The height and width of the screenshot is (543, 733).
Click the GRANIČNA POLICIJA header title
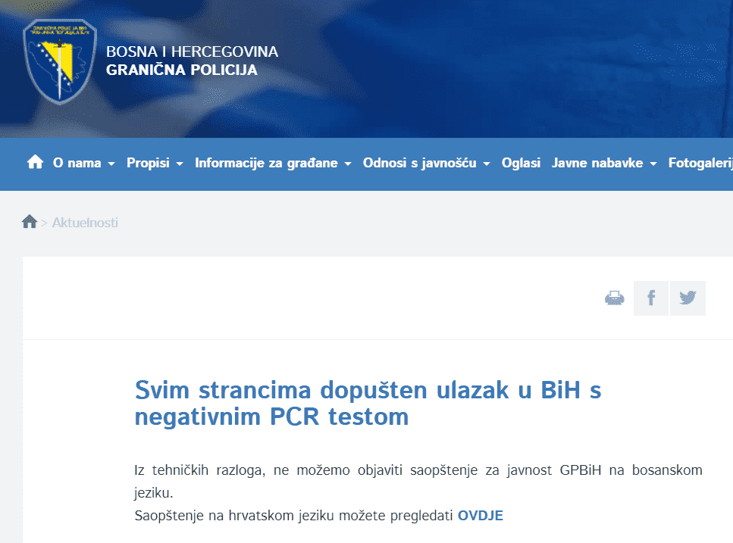182,70
